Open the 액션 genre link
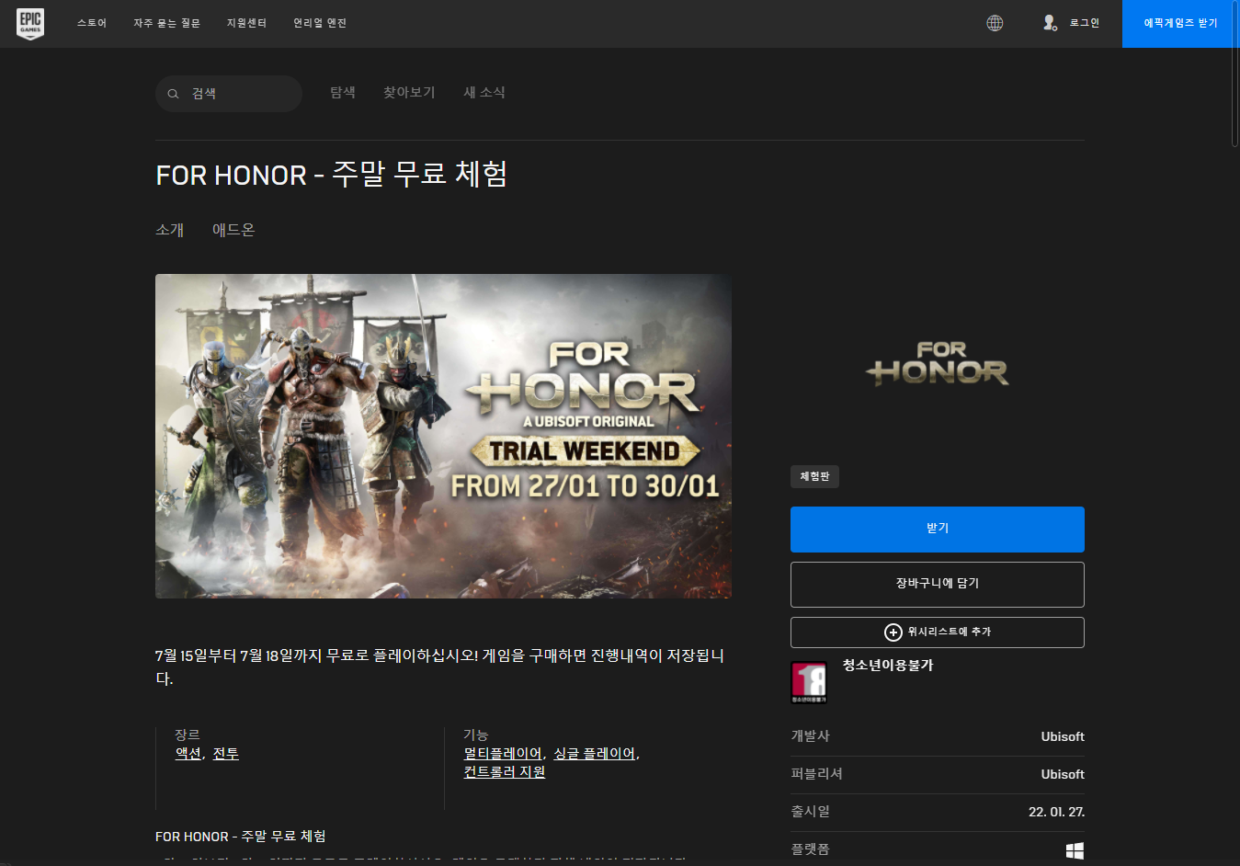 [x=188, y=754]
